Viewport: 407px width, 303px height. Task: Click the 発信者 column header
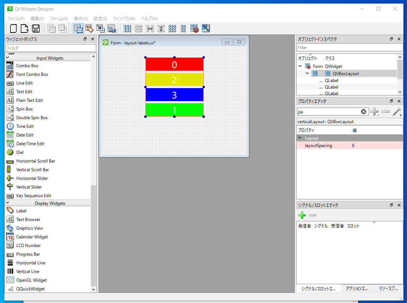tap(305, 226)
